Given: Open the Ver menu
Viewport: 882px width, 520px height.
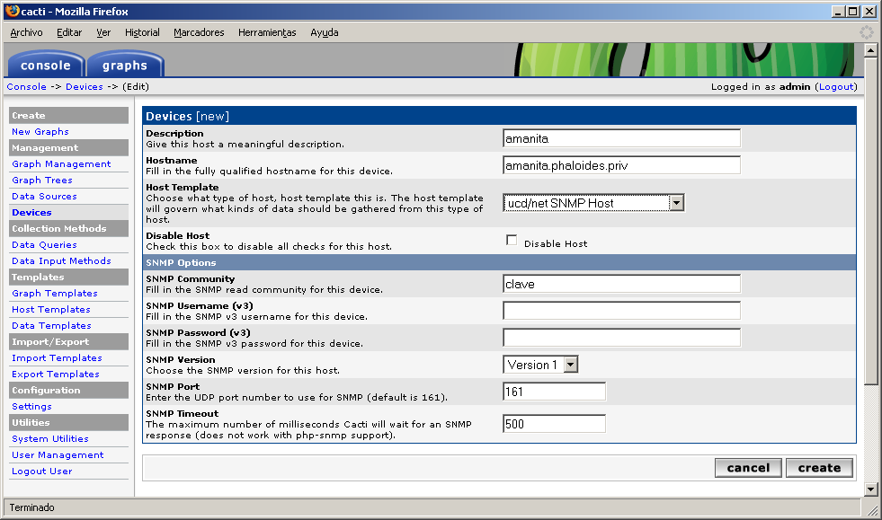Looking at the screenshot, I should tap(103, 32).
